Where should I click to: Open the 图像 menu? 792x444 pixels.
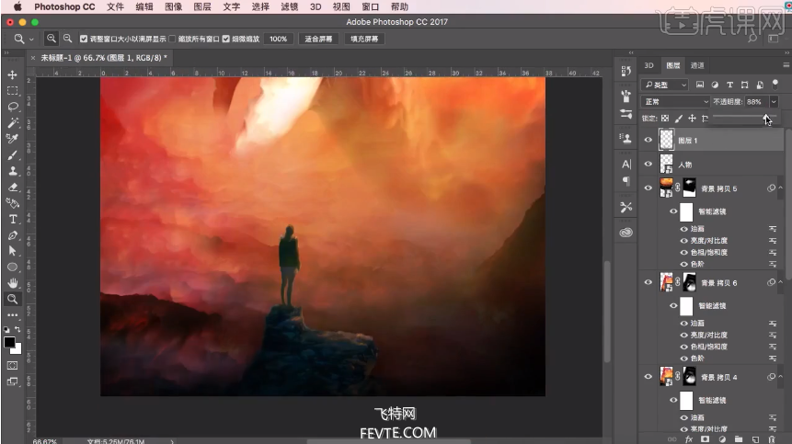pos(173,6)
